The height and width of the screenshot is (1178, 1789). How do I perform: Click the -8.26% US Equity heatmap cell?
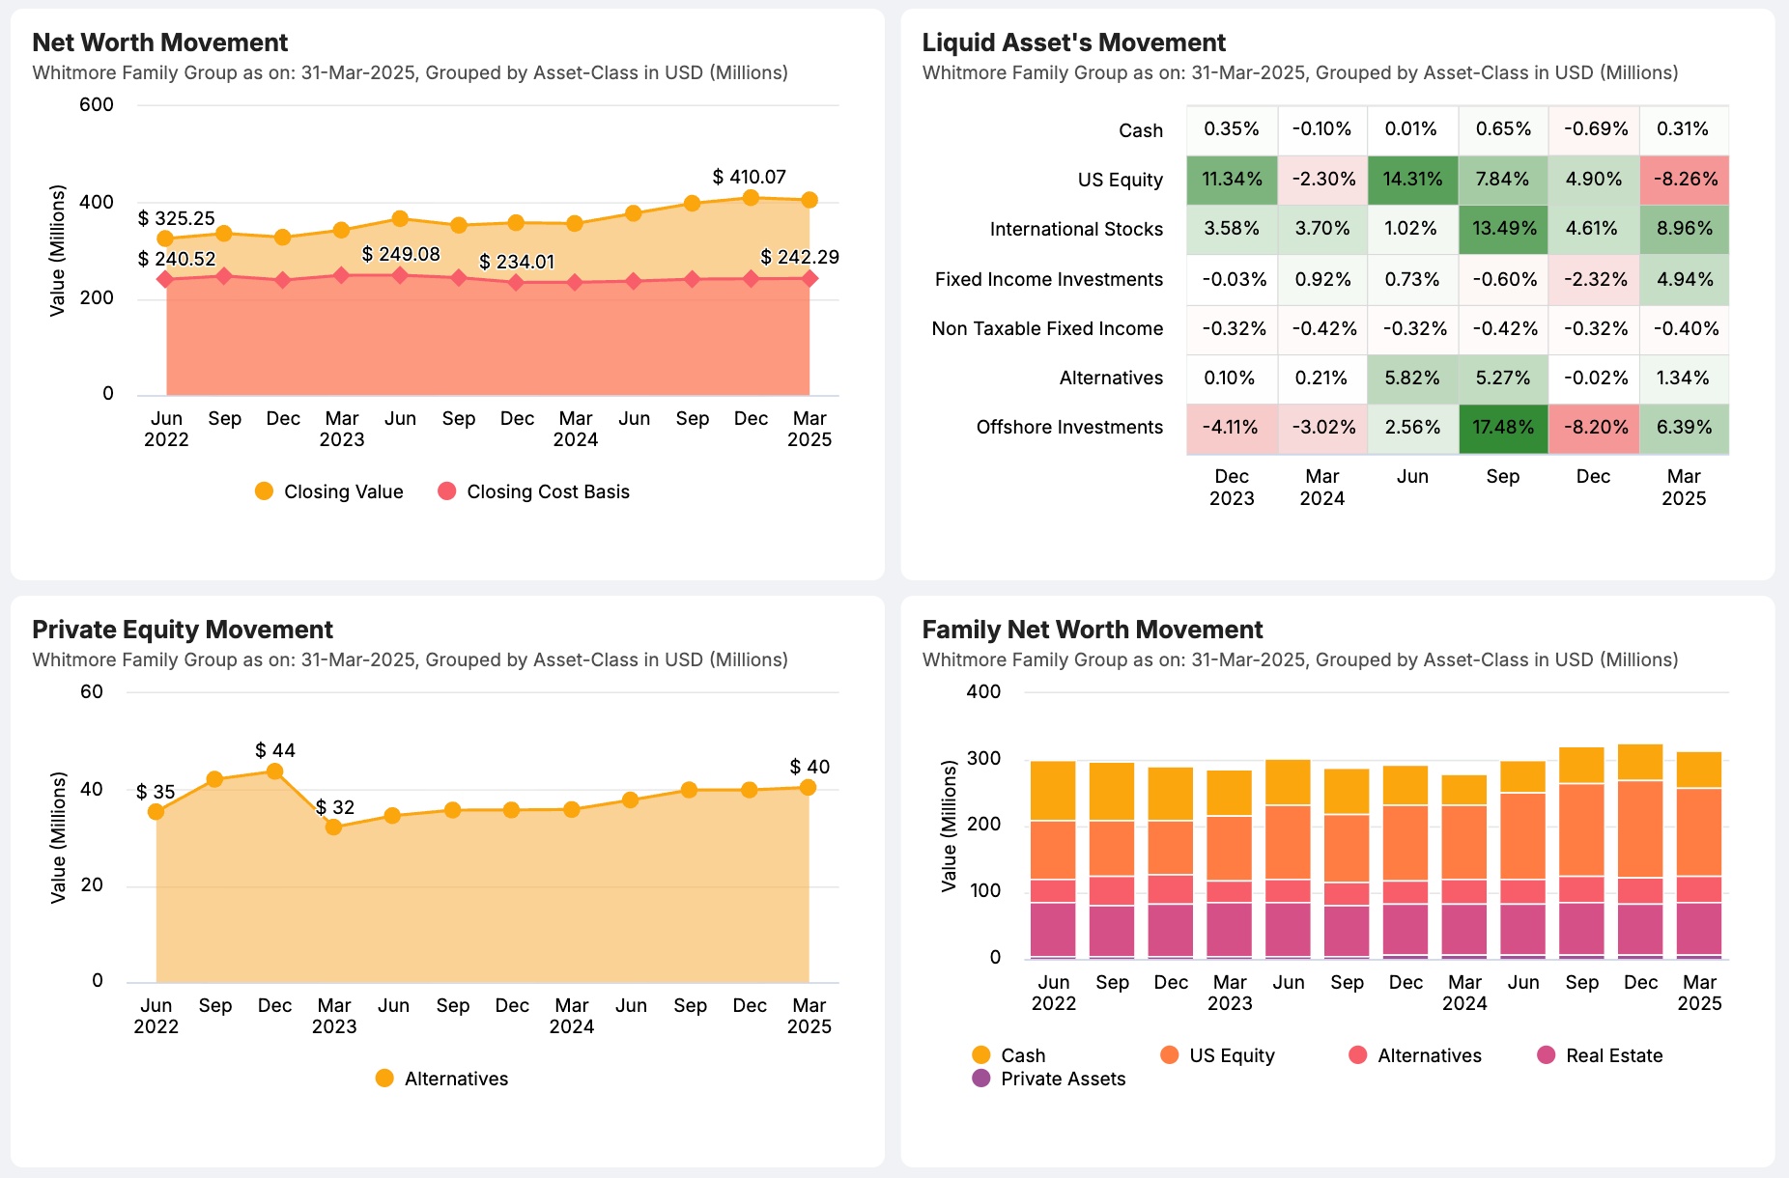tap(1685, 180)
